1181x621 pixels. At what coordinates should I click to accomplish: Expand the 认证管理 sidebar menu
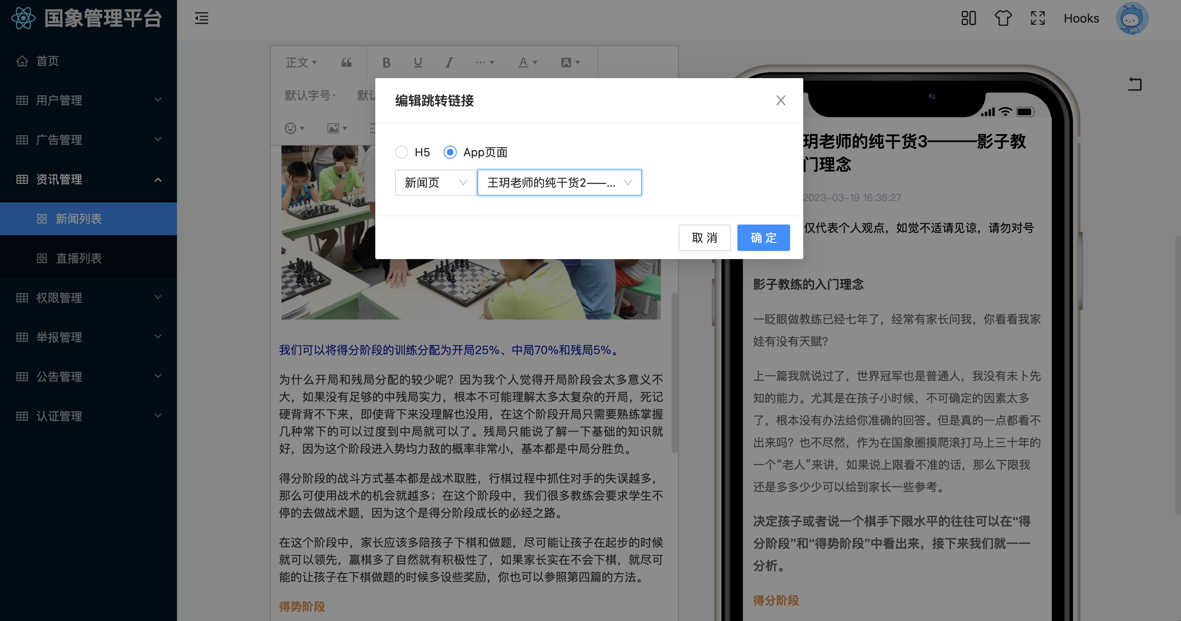point(88,416)
